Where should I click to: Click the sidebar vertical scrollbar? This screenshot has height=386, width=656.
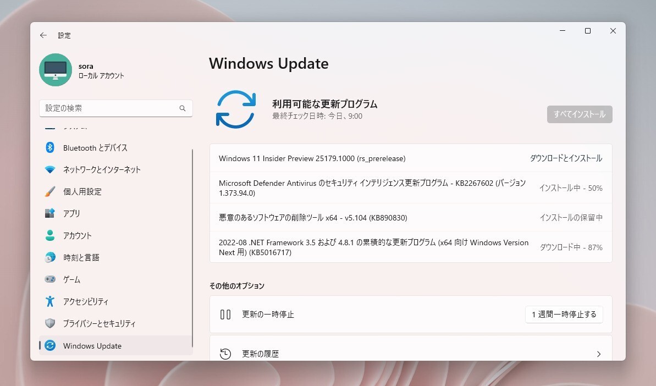pyautogui.click(x=192, y=248)
